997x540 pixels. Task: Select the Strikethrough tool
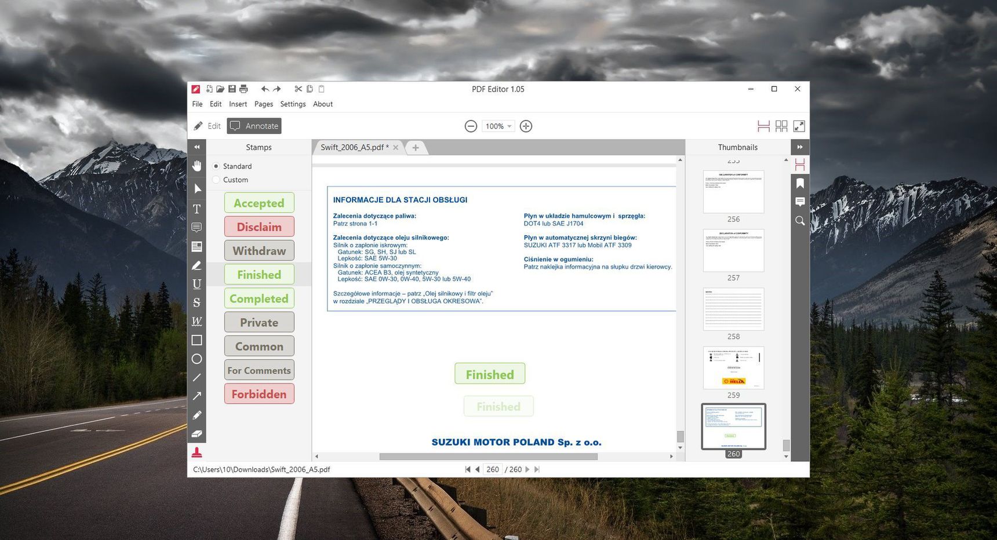[197, 302]
